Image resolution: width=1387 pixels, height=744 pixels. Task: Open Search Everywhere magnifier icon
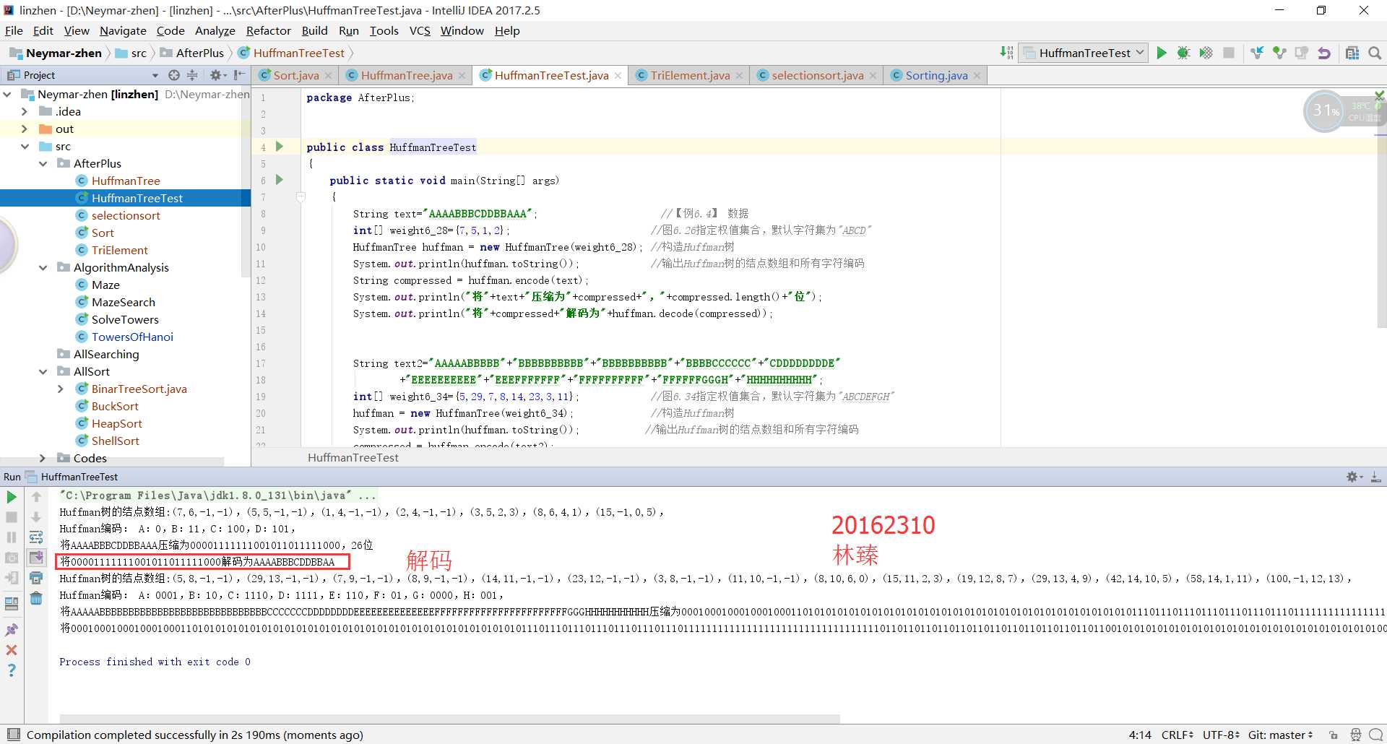pos(1375,53)
